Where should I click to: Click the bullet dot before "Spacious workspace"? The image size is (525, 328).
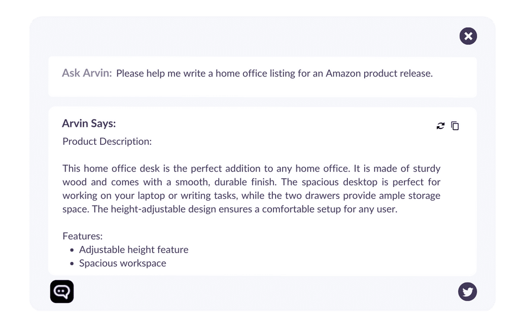(72, 264)
